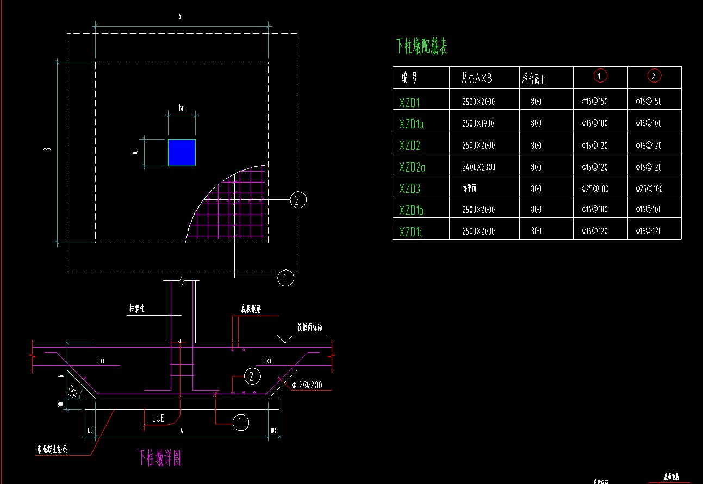
Task: Select the green title 下柱墩配筋表
Action: pyautogui.click(x=421, y=47)
